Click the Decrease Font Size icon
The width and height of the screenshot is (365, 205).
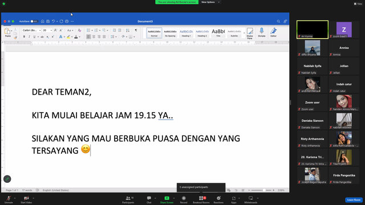[61, 30]
